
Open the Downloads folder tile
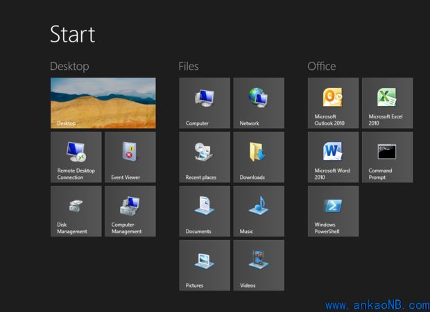(x=259, y=157)
